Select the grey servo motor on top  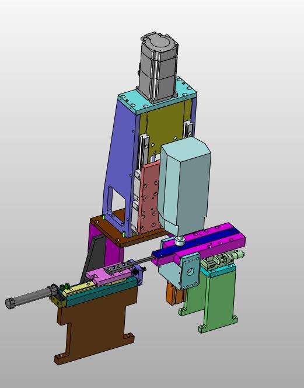pyautogui.click(x=158, y=67)
